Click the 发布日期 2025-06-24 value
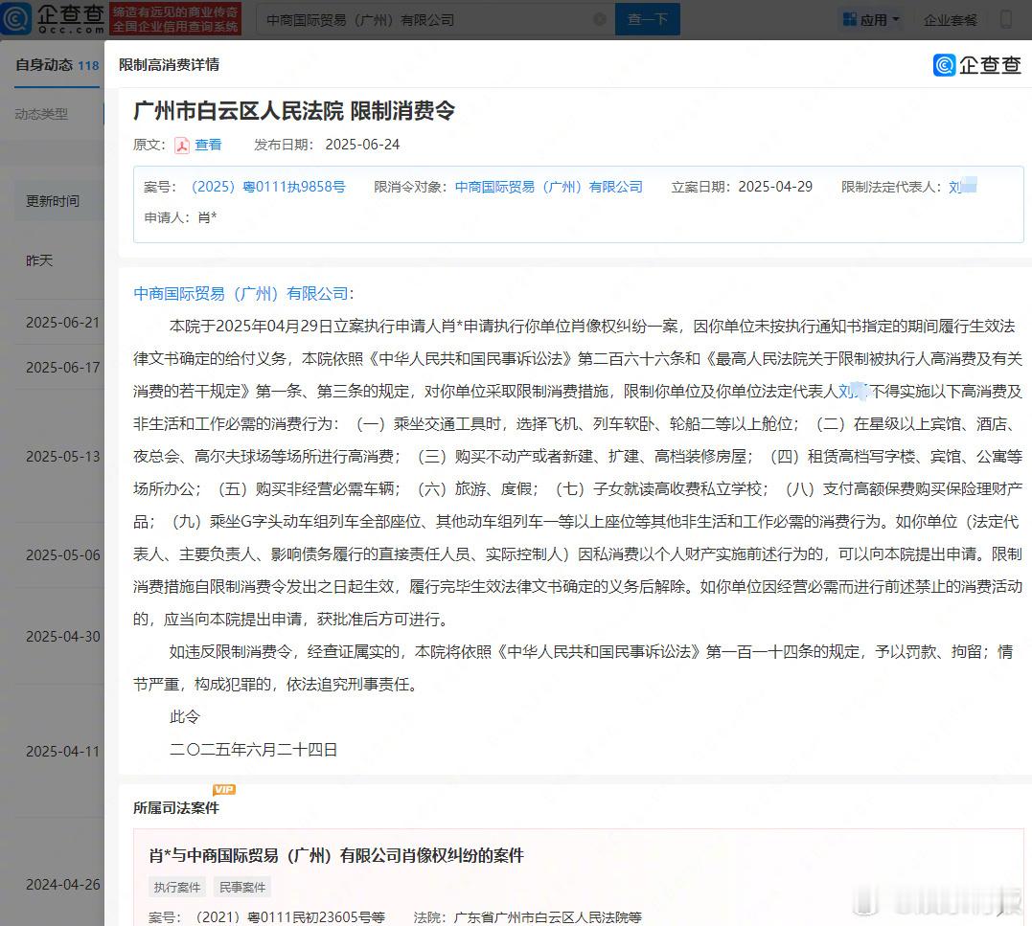This screenshot has width=1032, height=926. click(x=362, y=145)
